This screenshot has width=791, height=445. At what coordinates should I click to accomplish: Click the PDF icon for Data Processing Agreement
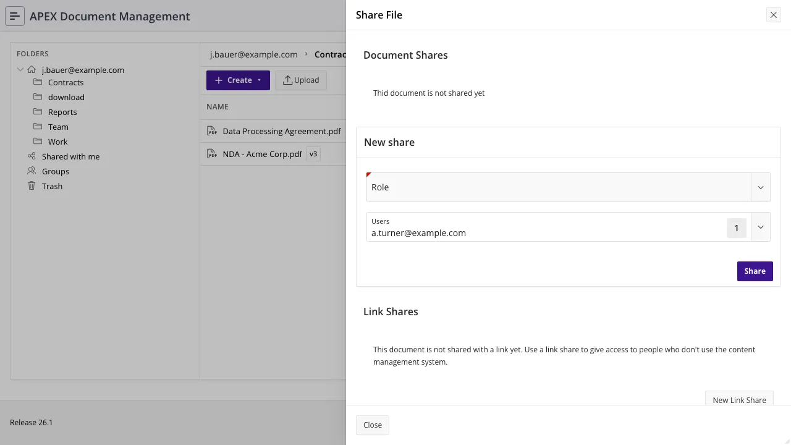click(x=212, y=131)
